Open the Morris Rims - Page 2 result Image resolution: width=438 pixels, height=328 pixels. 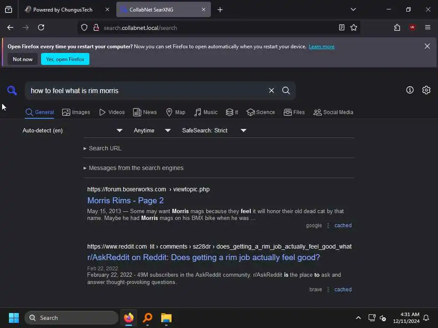pos(125,201)
